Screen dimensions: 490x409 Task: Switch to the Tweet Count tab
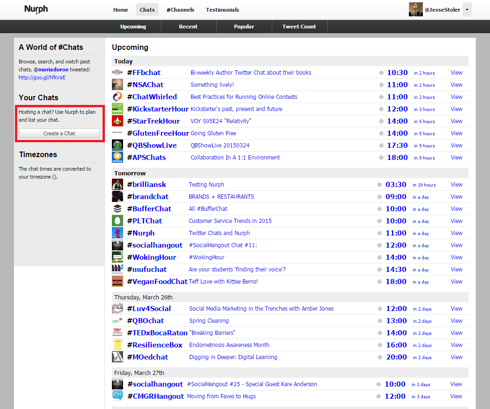(x=299, y=27)
